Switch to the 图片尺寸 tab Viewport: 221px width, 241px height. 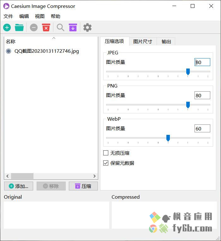[x=143, y=41]
